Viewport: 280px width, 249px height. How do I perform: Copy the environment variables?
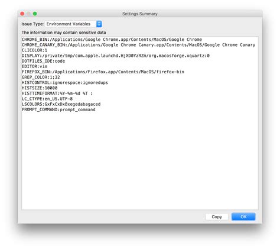click(x=217, y=216)
